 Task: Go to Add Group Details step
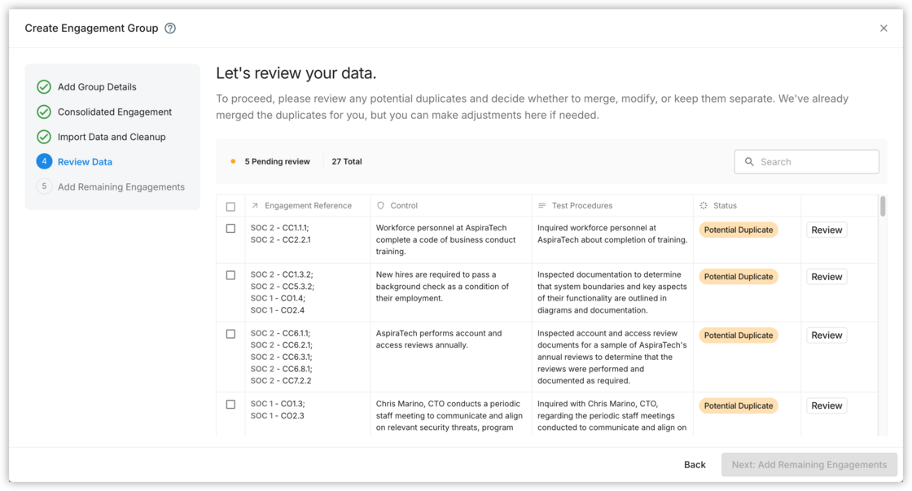97,86
